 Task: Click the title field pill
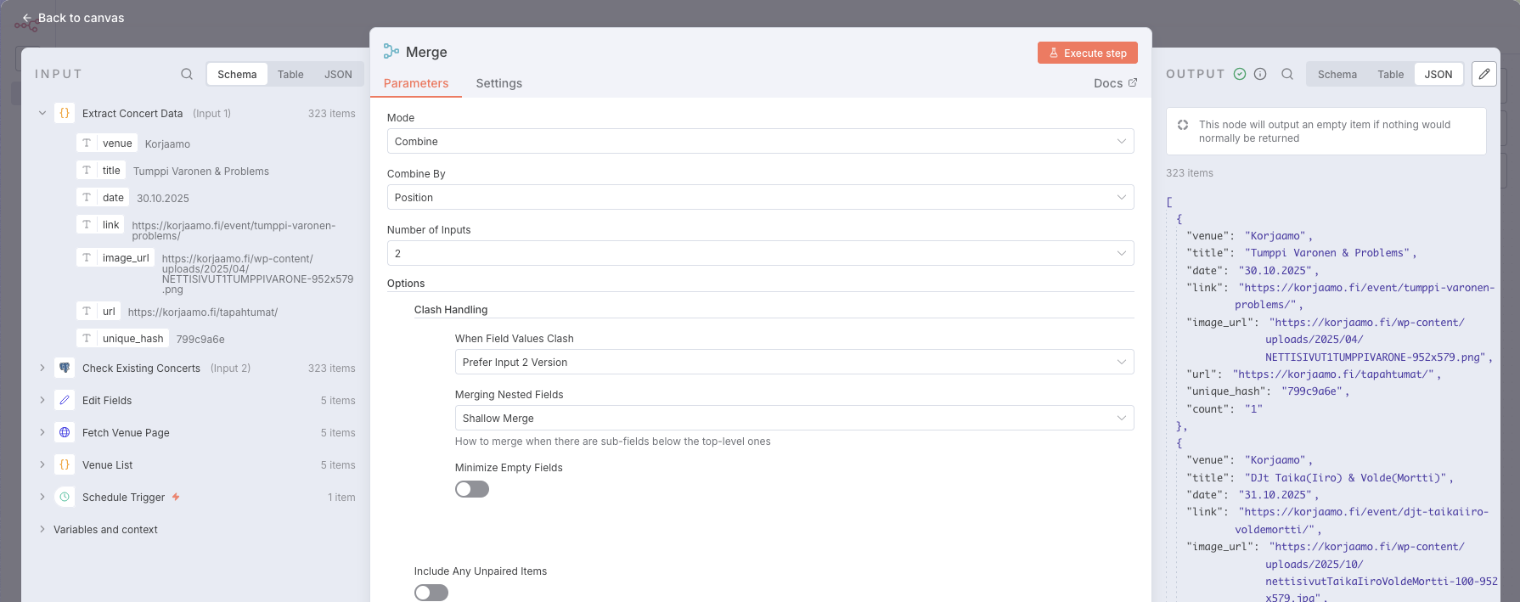click(x=101, y=170)
